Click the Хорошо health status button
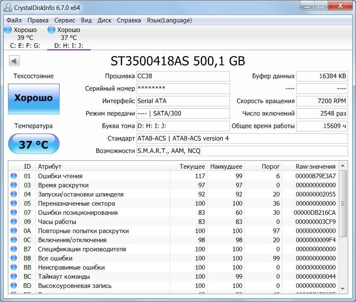 (34, 99)
